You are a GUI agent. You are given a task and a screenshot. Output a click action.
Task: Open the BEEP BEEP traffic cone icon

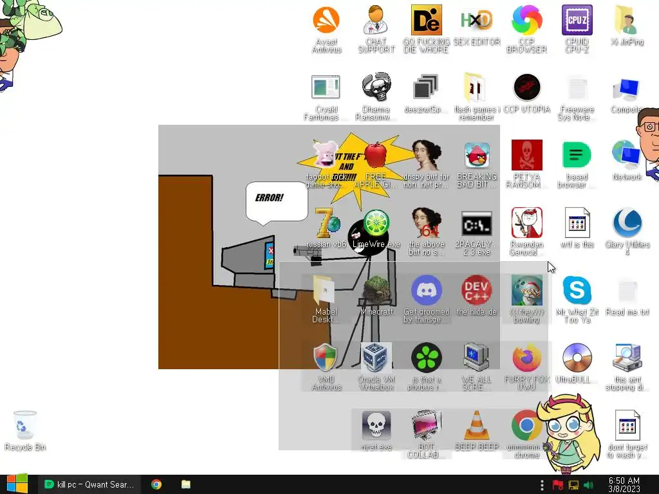tap(477, 430)
